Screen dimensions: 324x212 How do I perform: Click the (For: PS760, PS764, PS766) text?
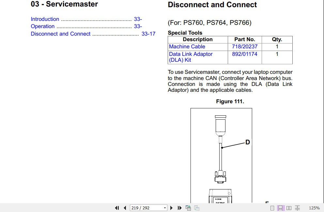209,23
